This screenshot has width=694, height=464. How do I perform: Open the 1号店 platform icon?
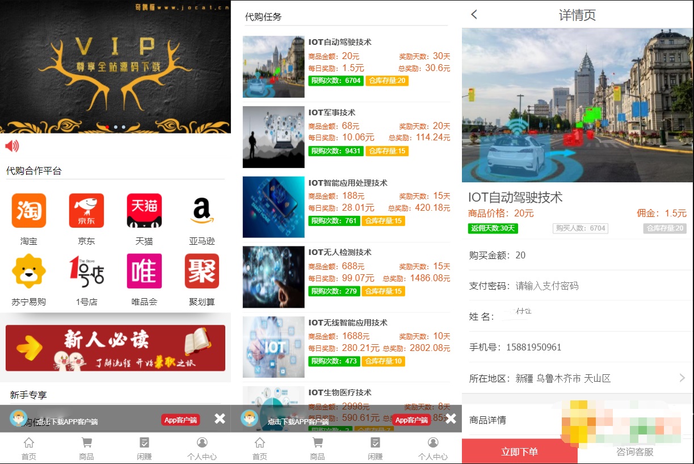pos(86,271)
